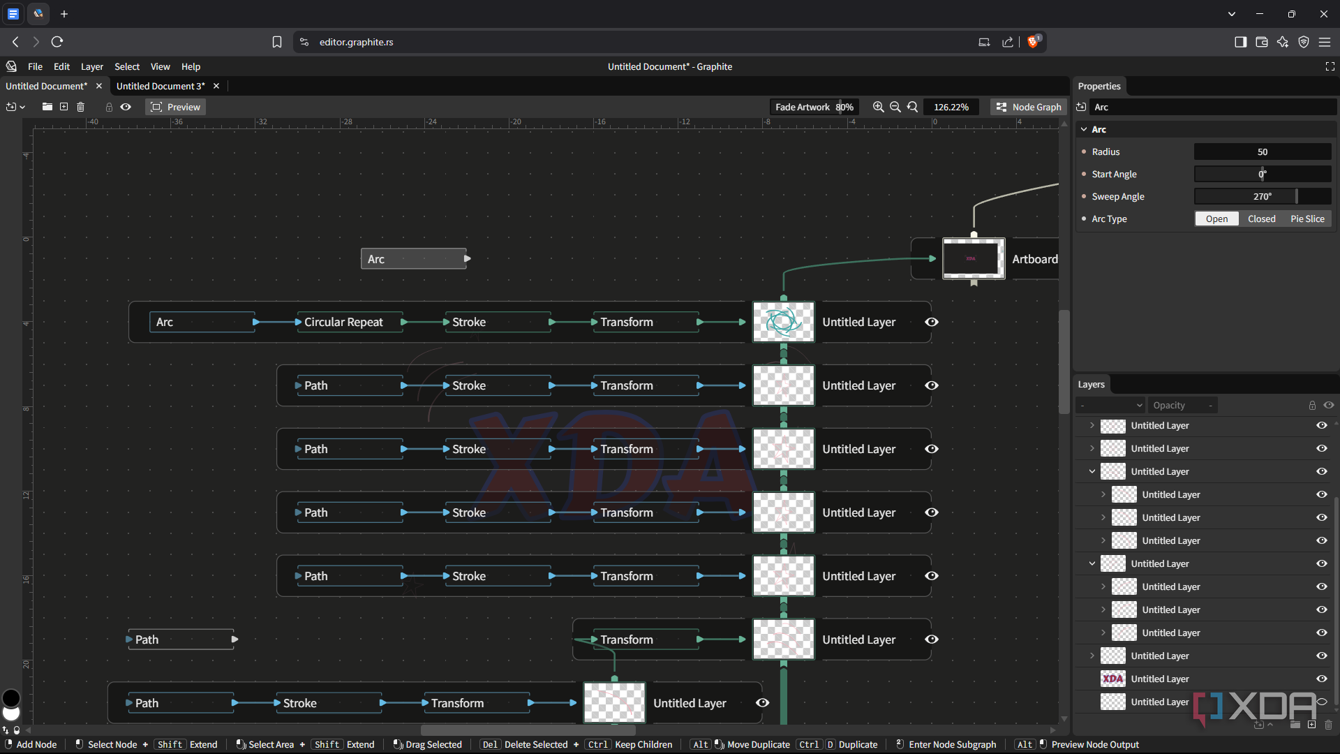This screenshot has height=754, width=1340.
Task: Toggle eye visibility icon in document toolbar
Action: (x=126, y=107)
